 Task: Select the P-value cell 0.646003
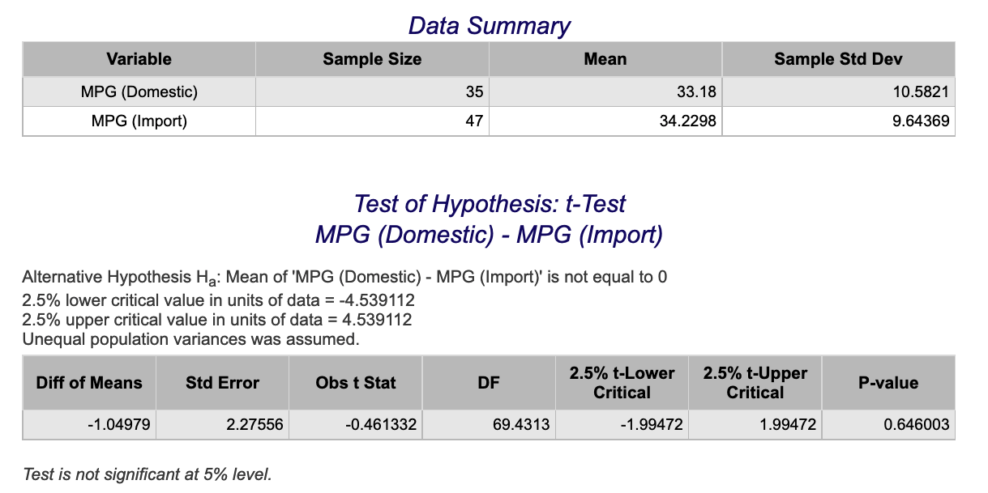click(x=917, y=424)
